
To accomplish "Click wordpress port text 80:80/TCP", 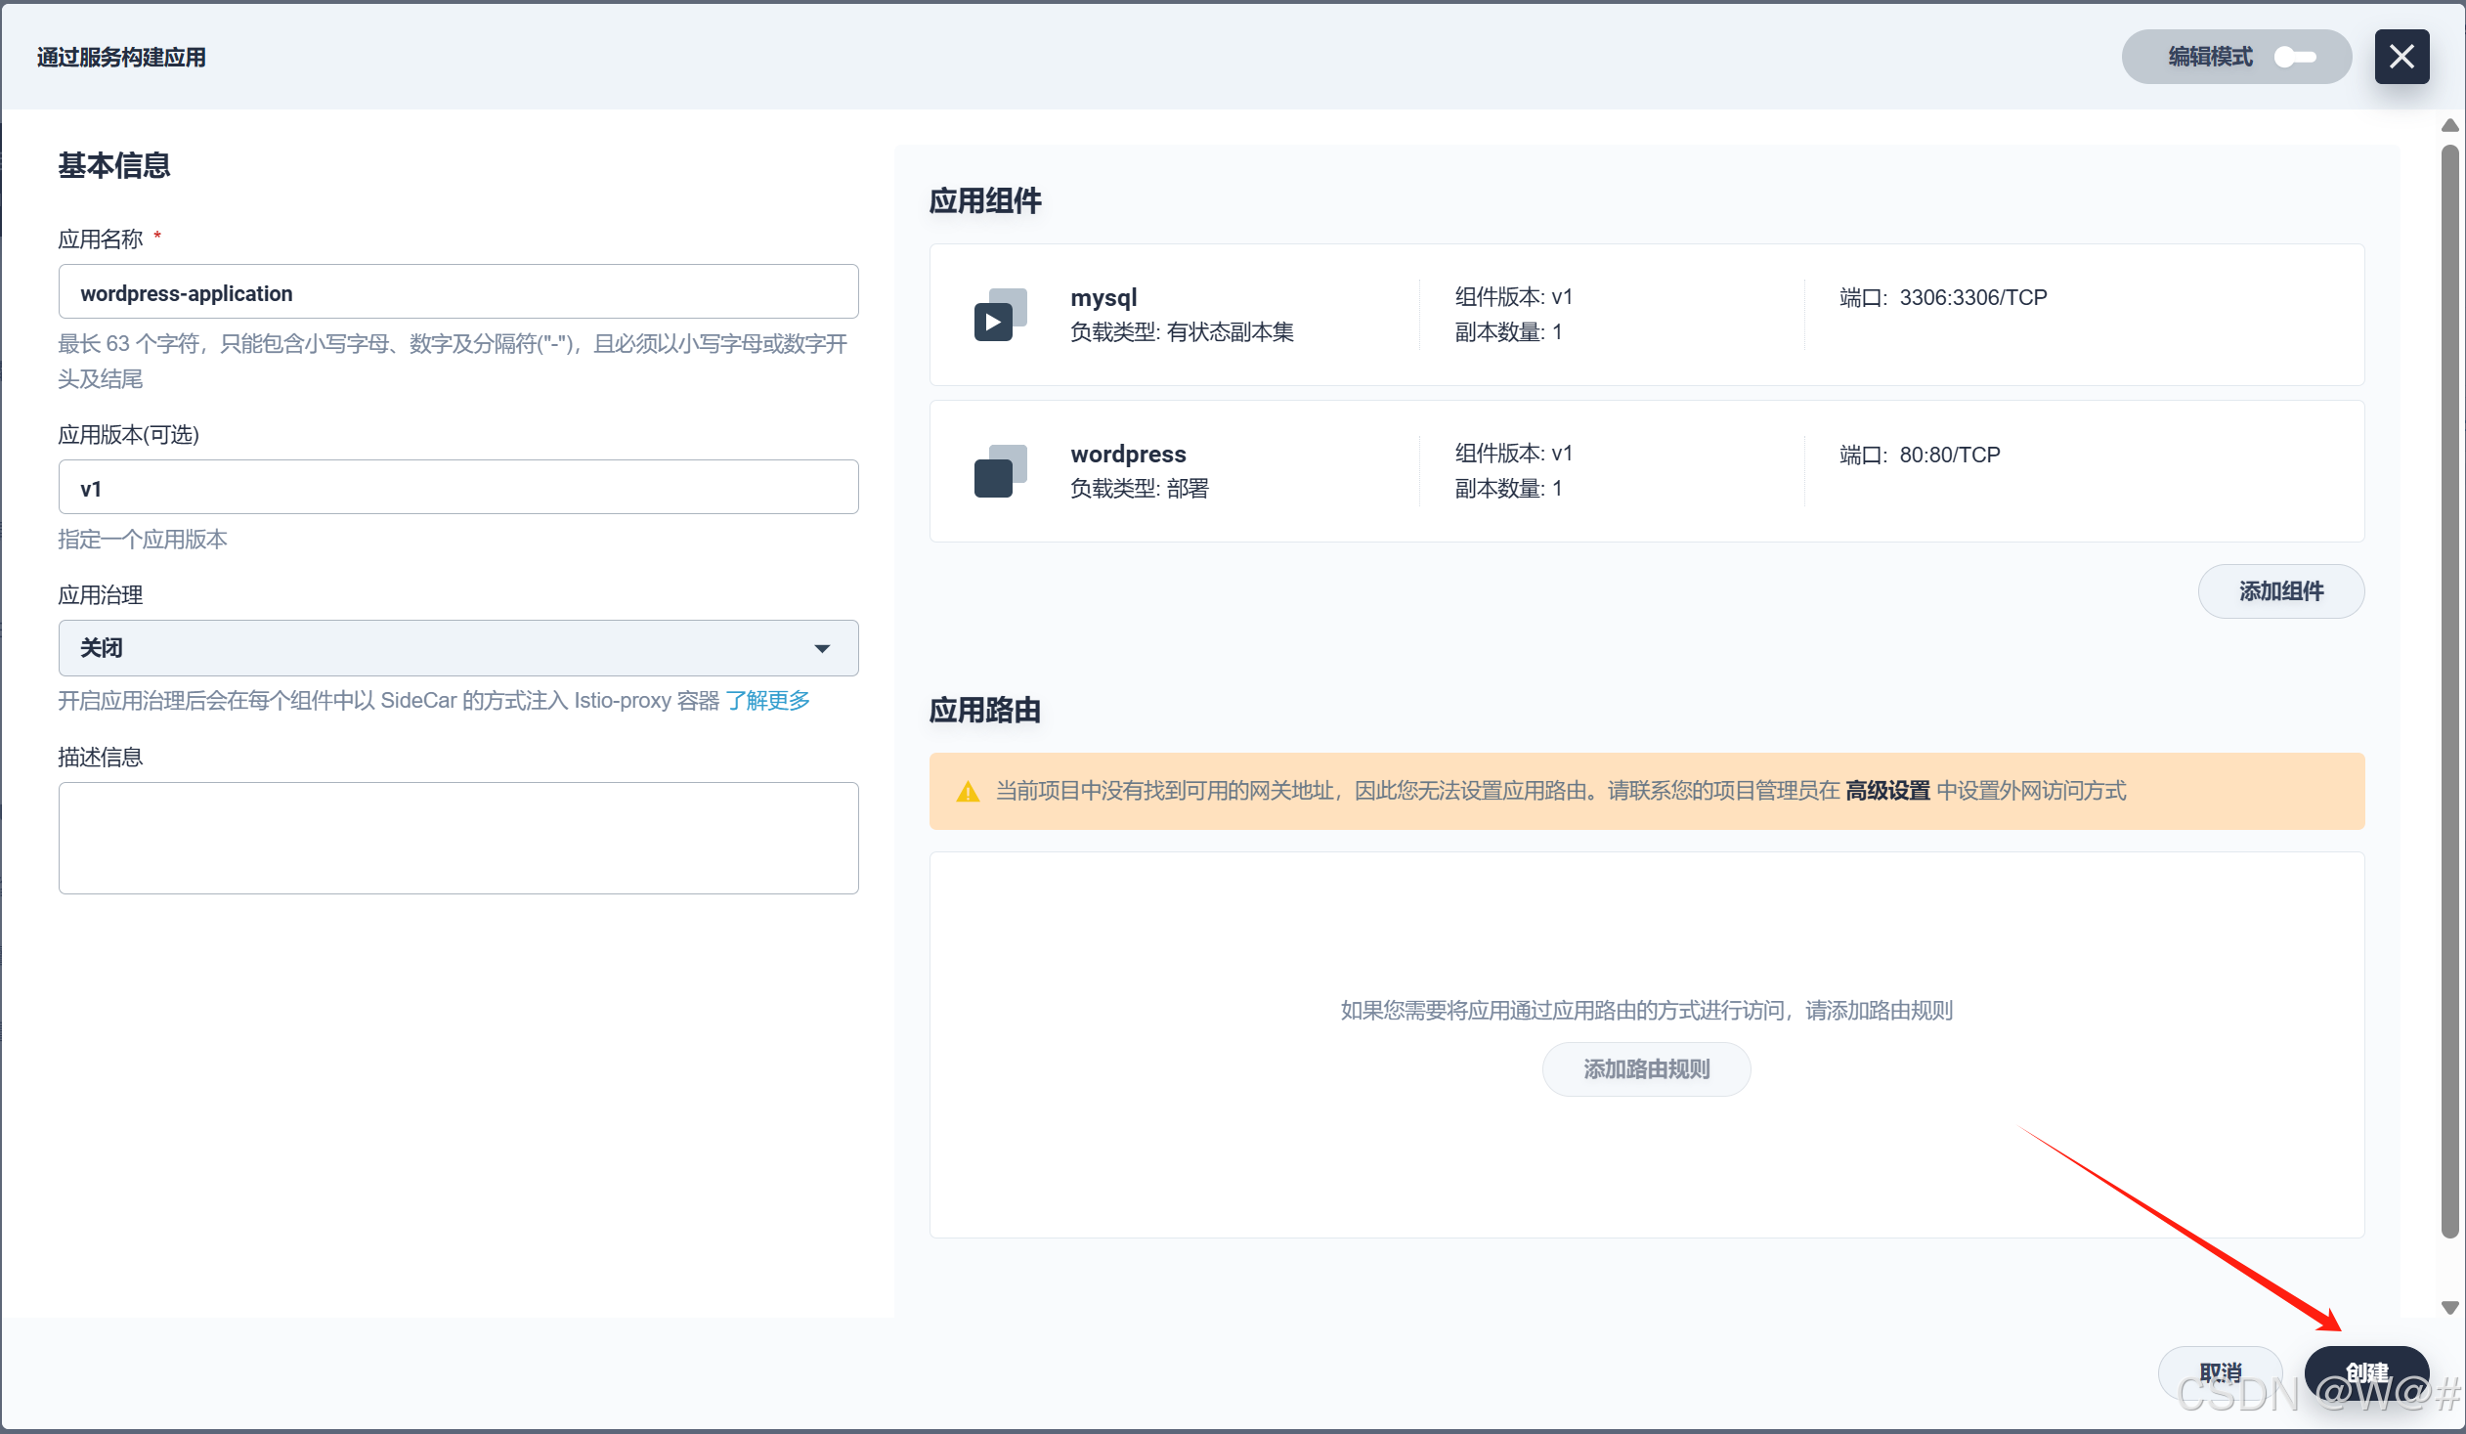I will (x=1949, y=456).
